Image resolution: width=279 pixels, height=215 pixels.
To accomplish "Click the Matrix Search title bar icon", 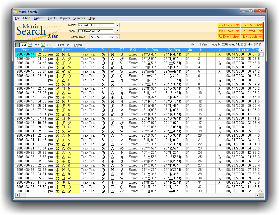I will click(x=16, y=12).
